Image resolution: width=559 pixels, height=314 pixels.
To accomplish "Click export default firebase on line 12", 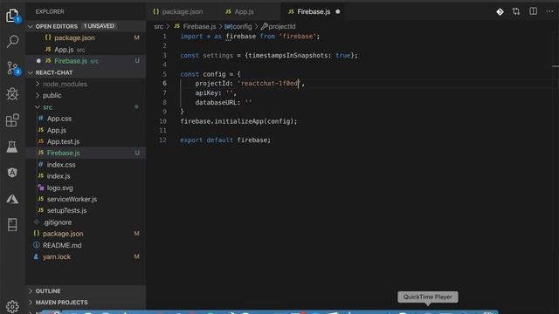I will click(x=224, y=140).
